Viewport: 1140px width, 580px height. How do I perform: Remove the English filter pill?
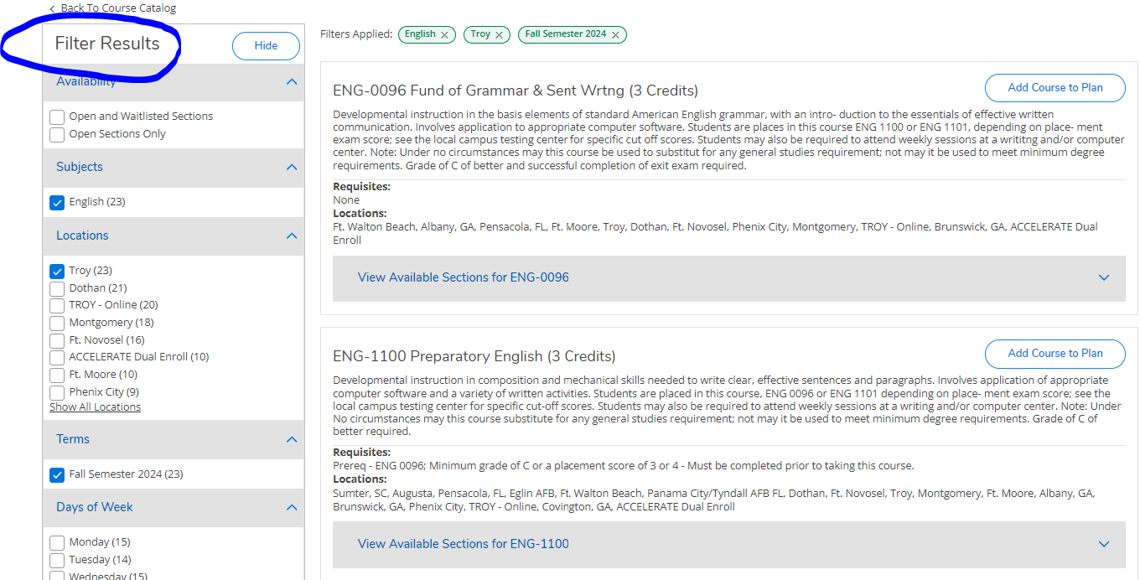pyautogui.click(x=446, y=34)
